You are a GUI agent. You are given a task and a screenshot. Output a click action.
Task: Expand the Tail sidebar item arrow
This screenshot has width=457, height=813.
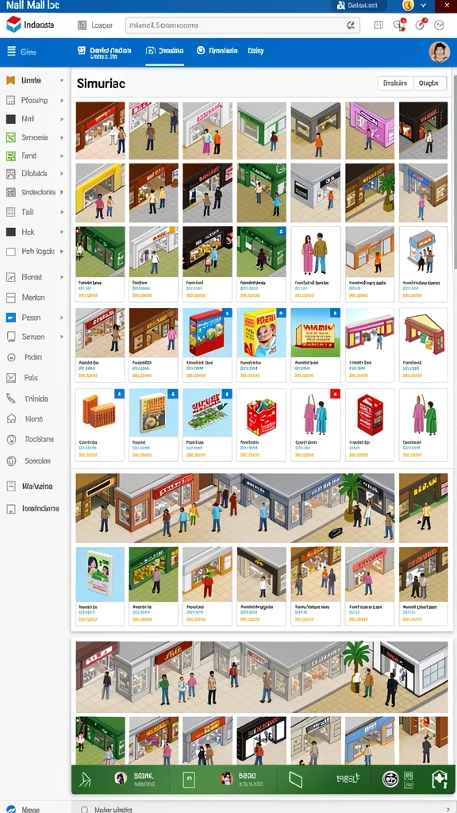(x=62, y=212)
